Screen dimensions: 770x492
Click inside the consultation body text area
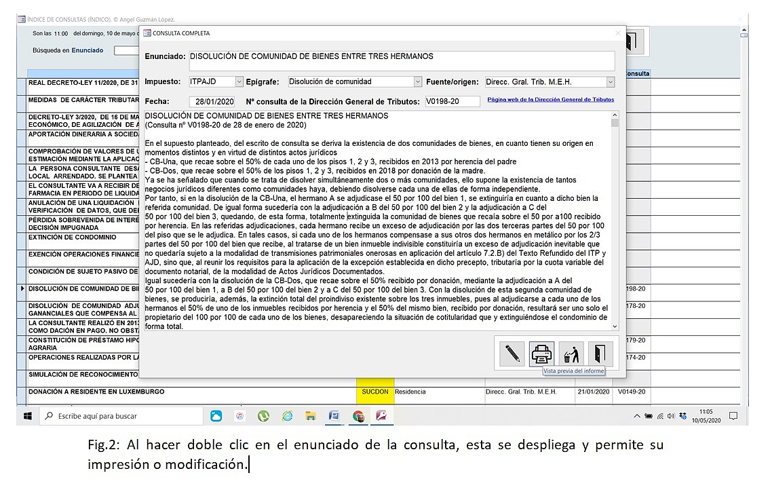click(377, 221)
